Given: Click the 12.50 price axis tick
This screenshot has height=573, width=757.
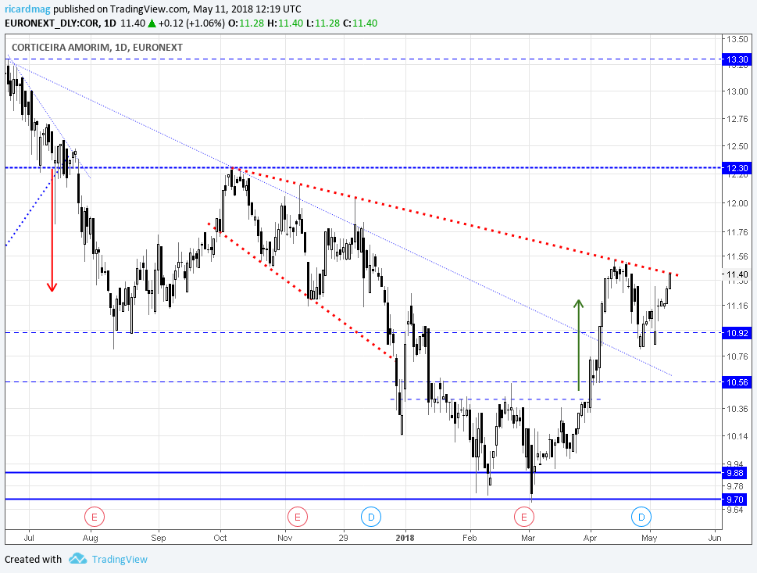Looking at the screenshot, I should pos(737,146).
